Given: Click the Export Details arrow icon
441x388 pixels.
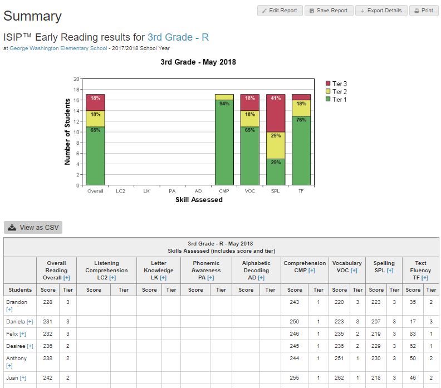Looking at the screenshot, I should coord(362,11).
